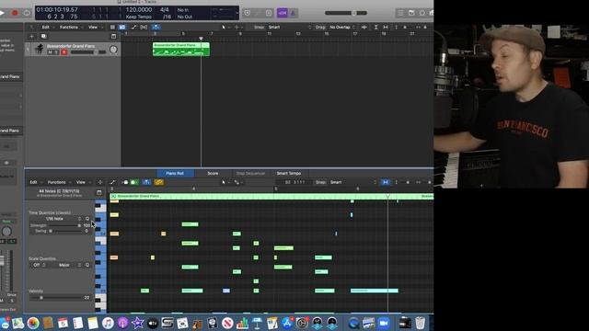
Task: Adjust the quantize Strength slider
Action: point(64,225)
